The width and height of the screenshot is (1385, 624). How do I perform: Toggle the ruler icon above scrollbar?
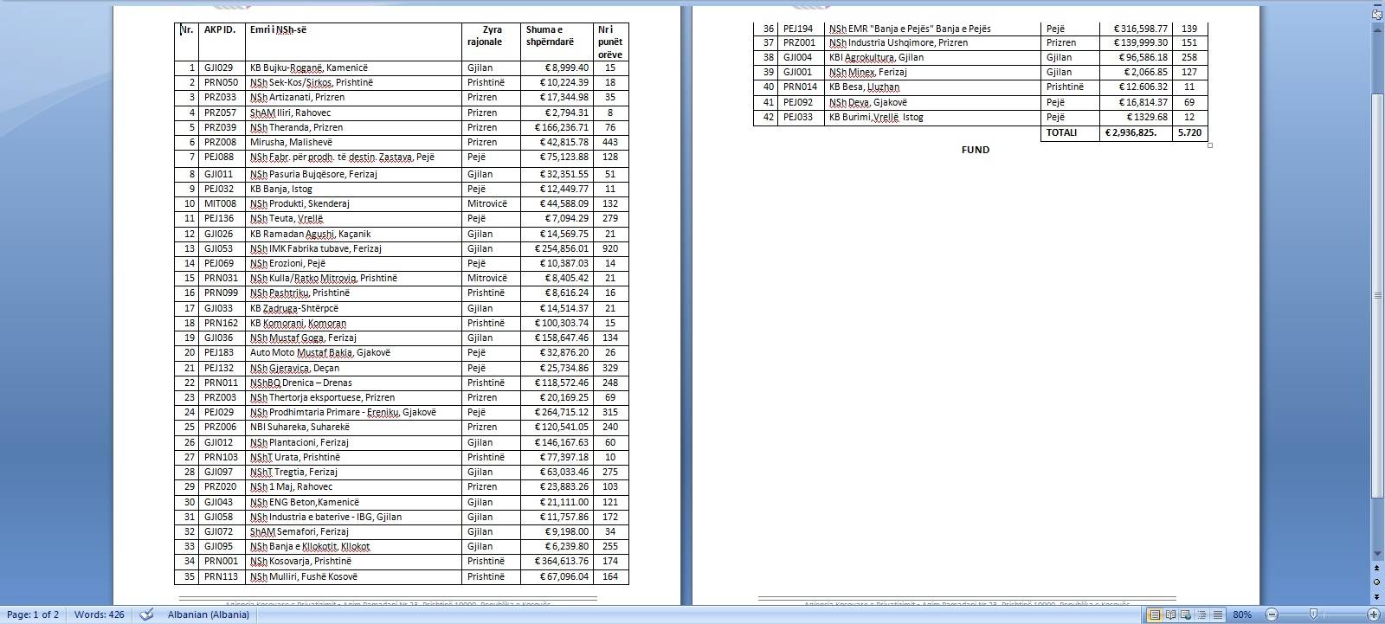click(x=1377, y=13)
